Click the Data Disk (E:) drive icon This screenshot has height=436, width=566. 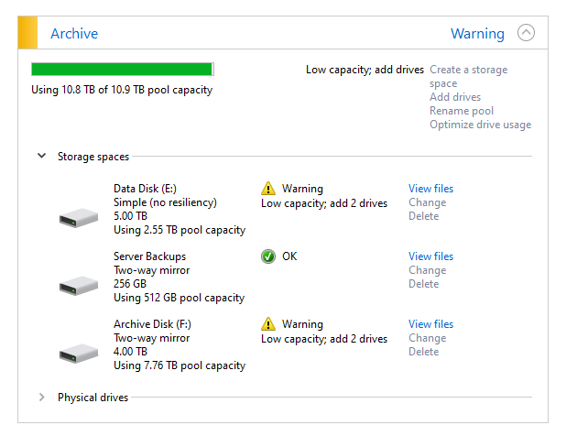tap(79, 218)
